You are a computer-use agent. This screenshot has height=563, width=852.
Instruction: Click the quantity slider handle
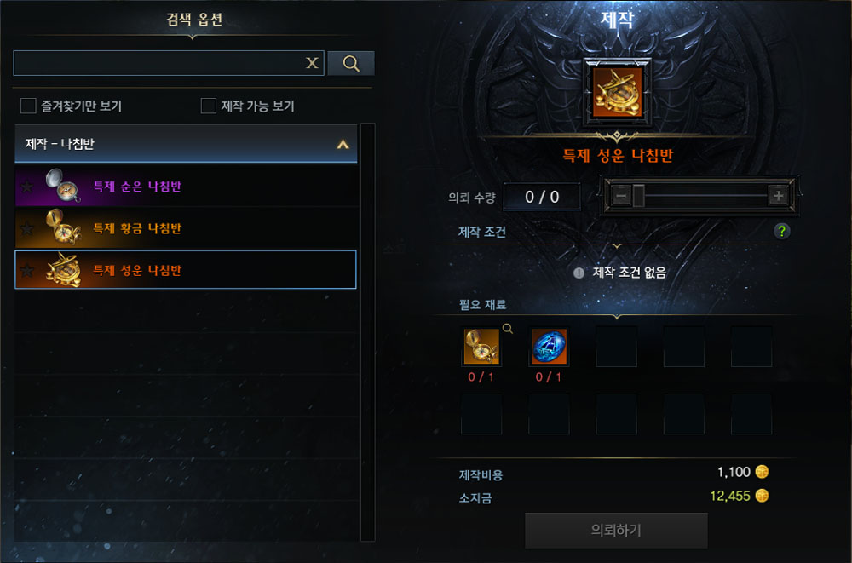coord(638,196)
